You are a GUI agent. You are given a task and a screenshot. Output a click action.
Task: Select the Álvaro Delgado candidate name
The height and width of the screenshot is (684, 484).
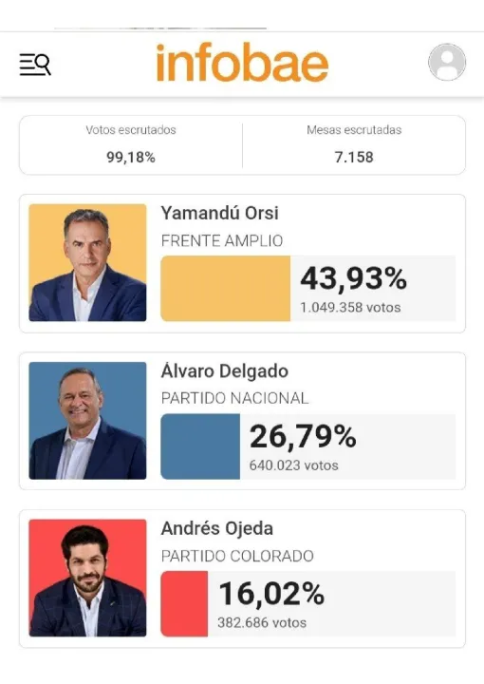click(x=224, y=370)
